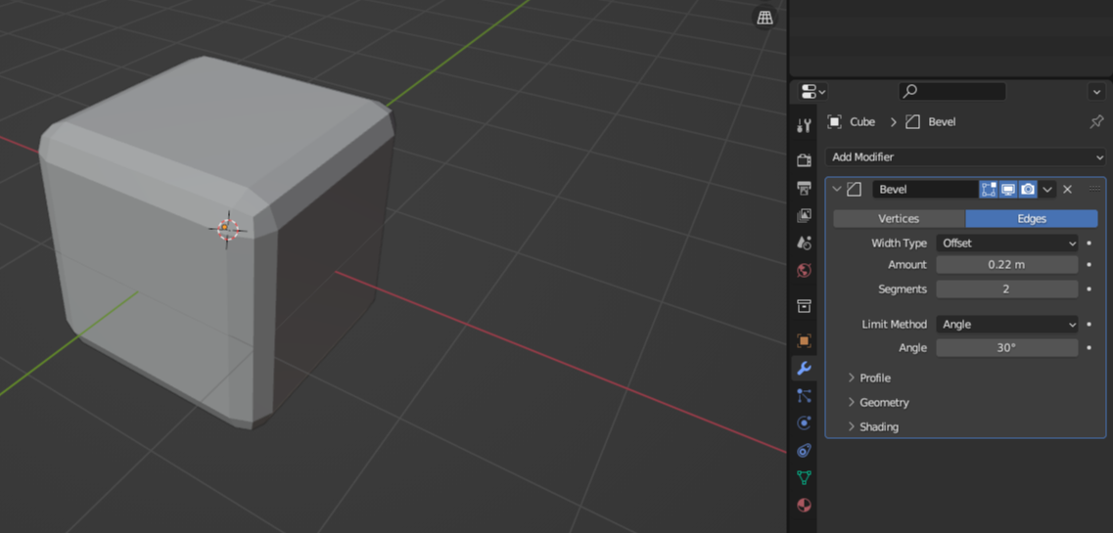Open the Object Data mesh tab
This screenshot has width=1113, height=533.
804,477
